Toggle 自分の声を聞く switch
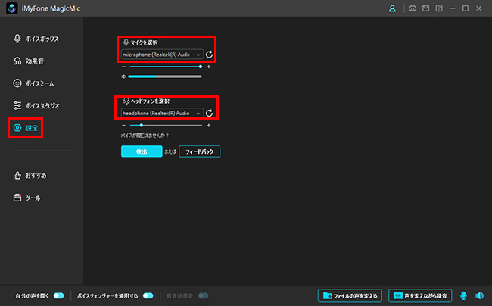 59,295
